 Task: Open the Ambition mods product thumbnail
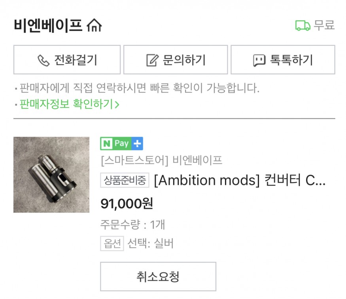point(51,175)
